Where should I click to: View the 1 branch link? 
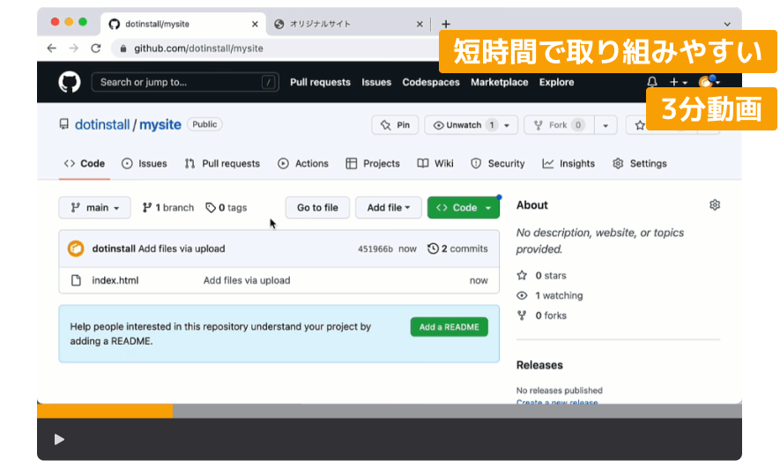click(x=168, y=207)
